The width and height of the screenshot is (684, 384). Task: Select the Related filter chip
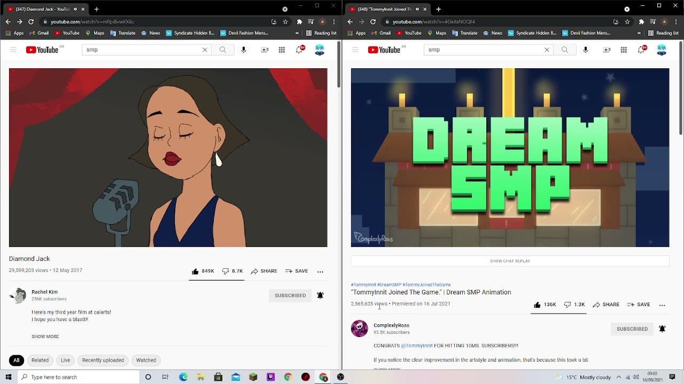click(40, 360)
